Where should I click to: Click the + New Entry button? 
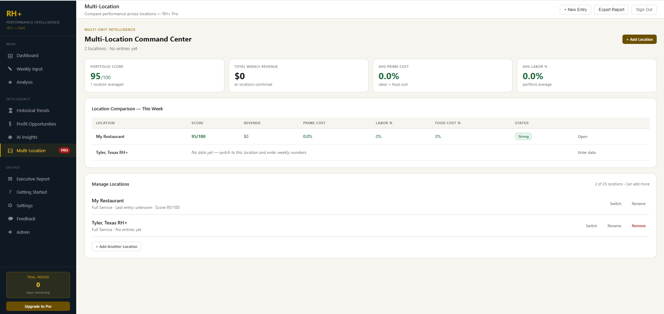(575, 10)
